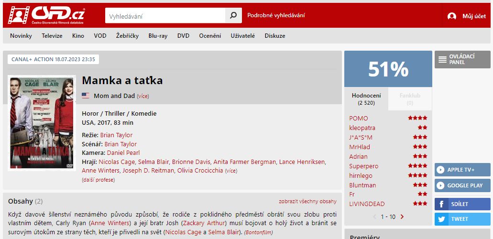Open Joseph D. Reitman actor link

[148, 171]
